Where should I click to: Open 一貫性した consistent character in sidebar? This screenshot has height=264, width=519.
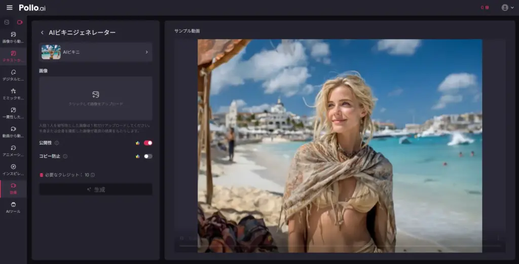[13, 113]
